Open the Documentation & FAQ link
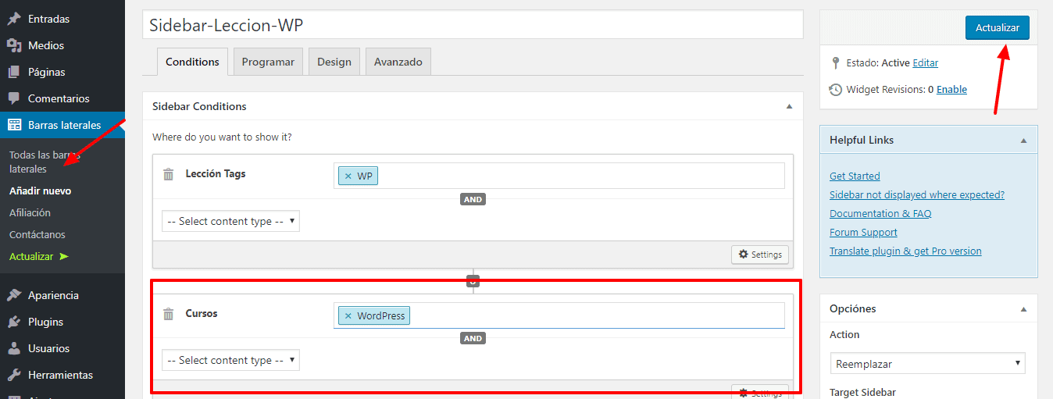1053x399 pixels. coord(880,214)
